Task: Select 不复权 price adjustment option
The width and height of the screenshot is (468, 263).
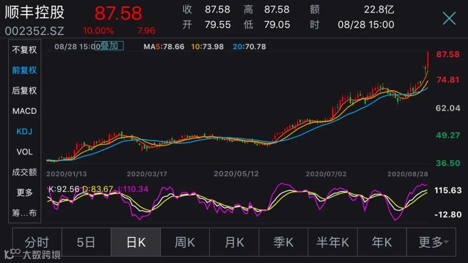Action: (x=24, y=50)
